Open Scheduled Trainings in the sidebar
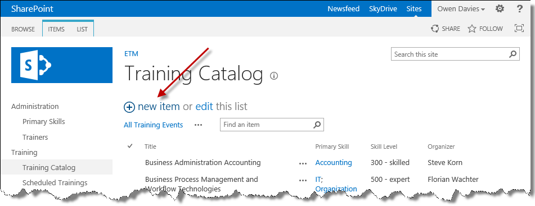Viewport: 535px width, 206px height. point(55,182)
